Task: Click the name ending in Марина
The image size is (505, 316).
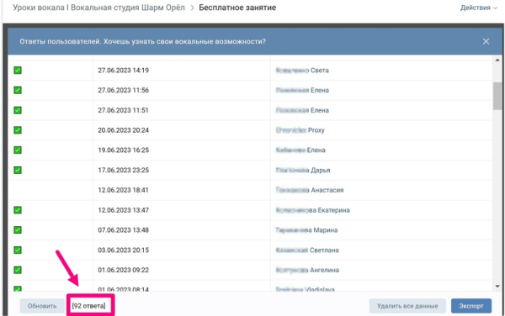Action: (x=306, y=230)
